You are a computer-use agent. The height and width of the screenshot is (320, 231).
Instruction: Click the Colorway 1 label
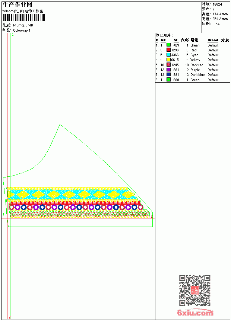pos(22,31)
